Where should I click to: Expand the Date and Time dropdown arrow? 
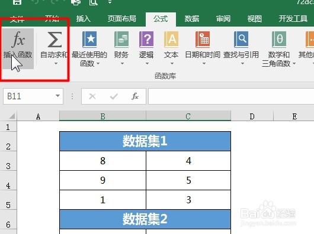click(x=204, y=64)
